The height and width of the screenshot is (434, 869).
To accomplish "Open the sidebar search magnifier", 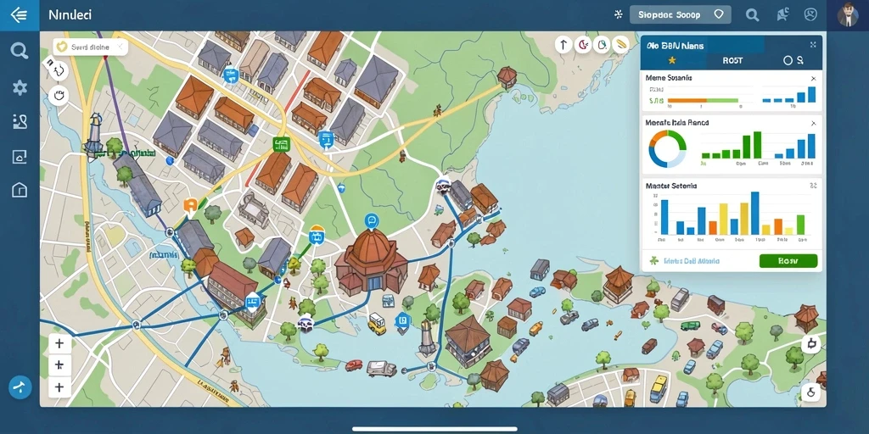I will pyautogui.click(x=20, y=51).
